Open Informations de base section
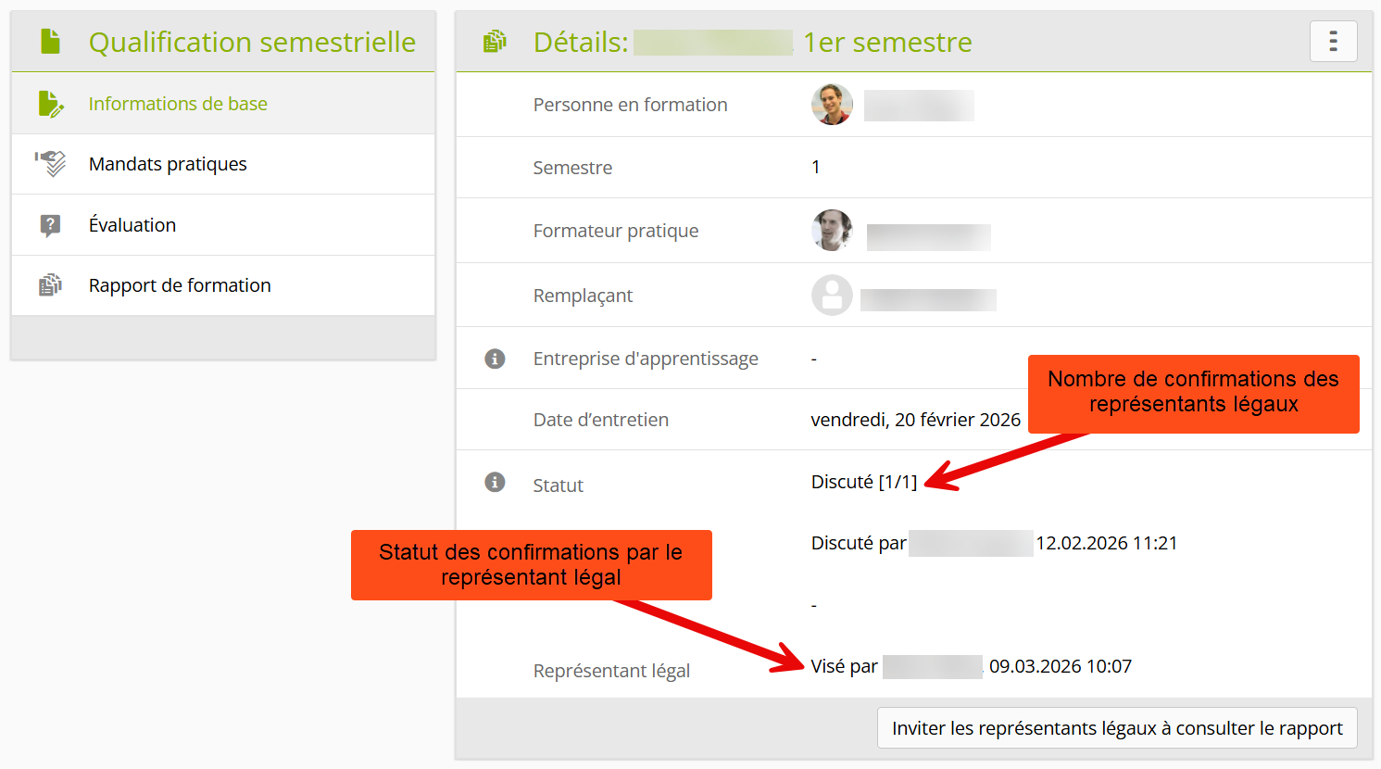The height and width of the screenshot is (769, 1381). 178,104
